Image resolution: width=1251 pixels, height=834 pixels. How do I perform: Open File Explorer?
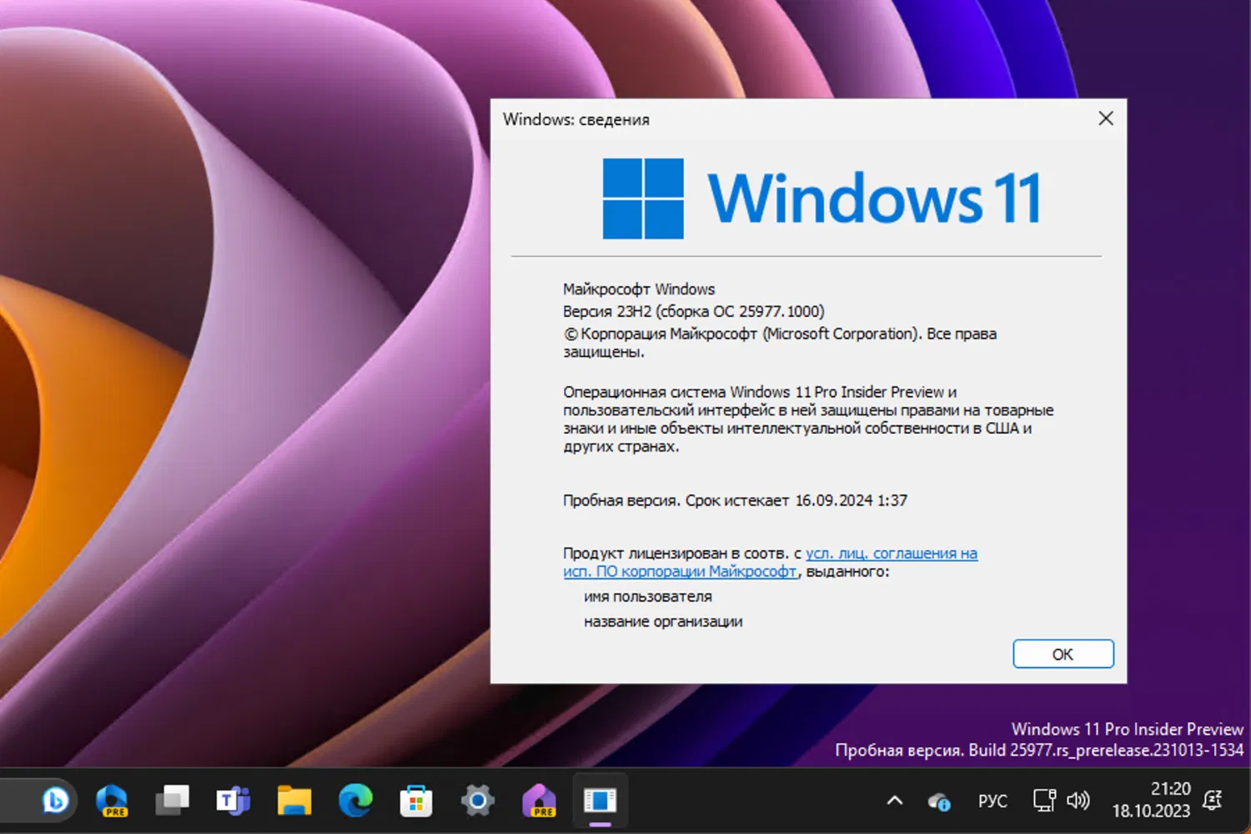point(294,799)
